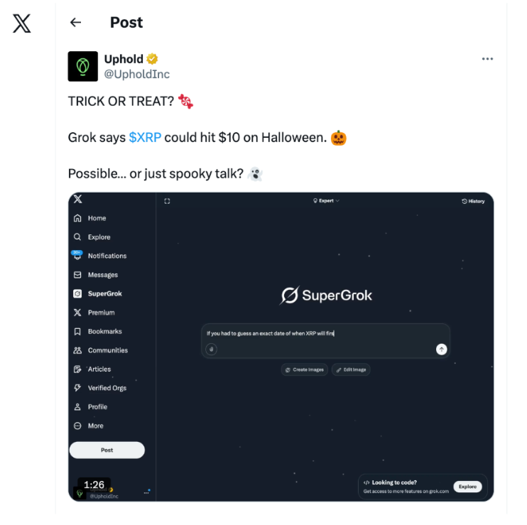Click the $XRP cashtag link
This screenshot has height=525, width=527.
[x=145, y=138]
